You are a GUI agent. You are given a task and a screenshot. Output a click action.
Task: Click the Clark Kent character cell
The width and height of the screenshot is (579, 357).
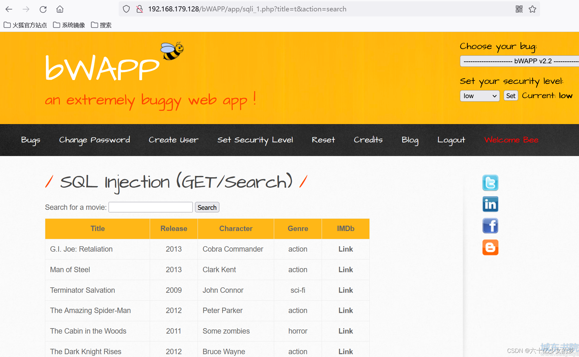tap(236, 270)
